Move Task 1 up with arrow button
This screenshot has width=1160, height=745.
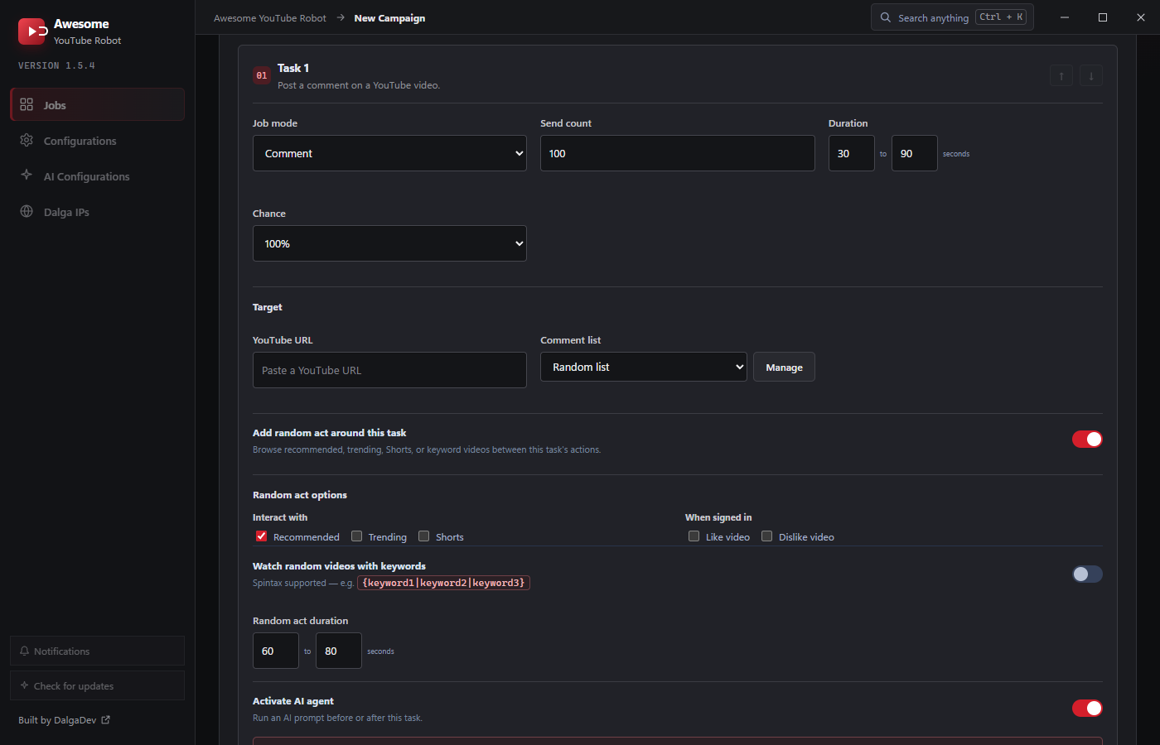[x=1061, y=76]
